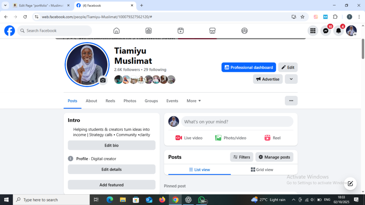Expand the chevron button beside Advertise
The width and height of the screenshot is (365, 205).
point(291,79)
